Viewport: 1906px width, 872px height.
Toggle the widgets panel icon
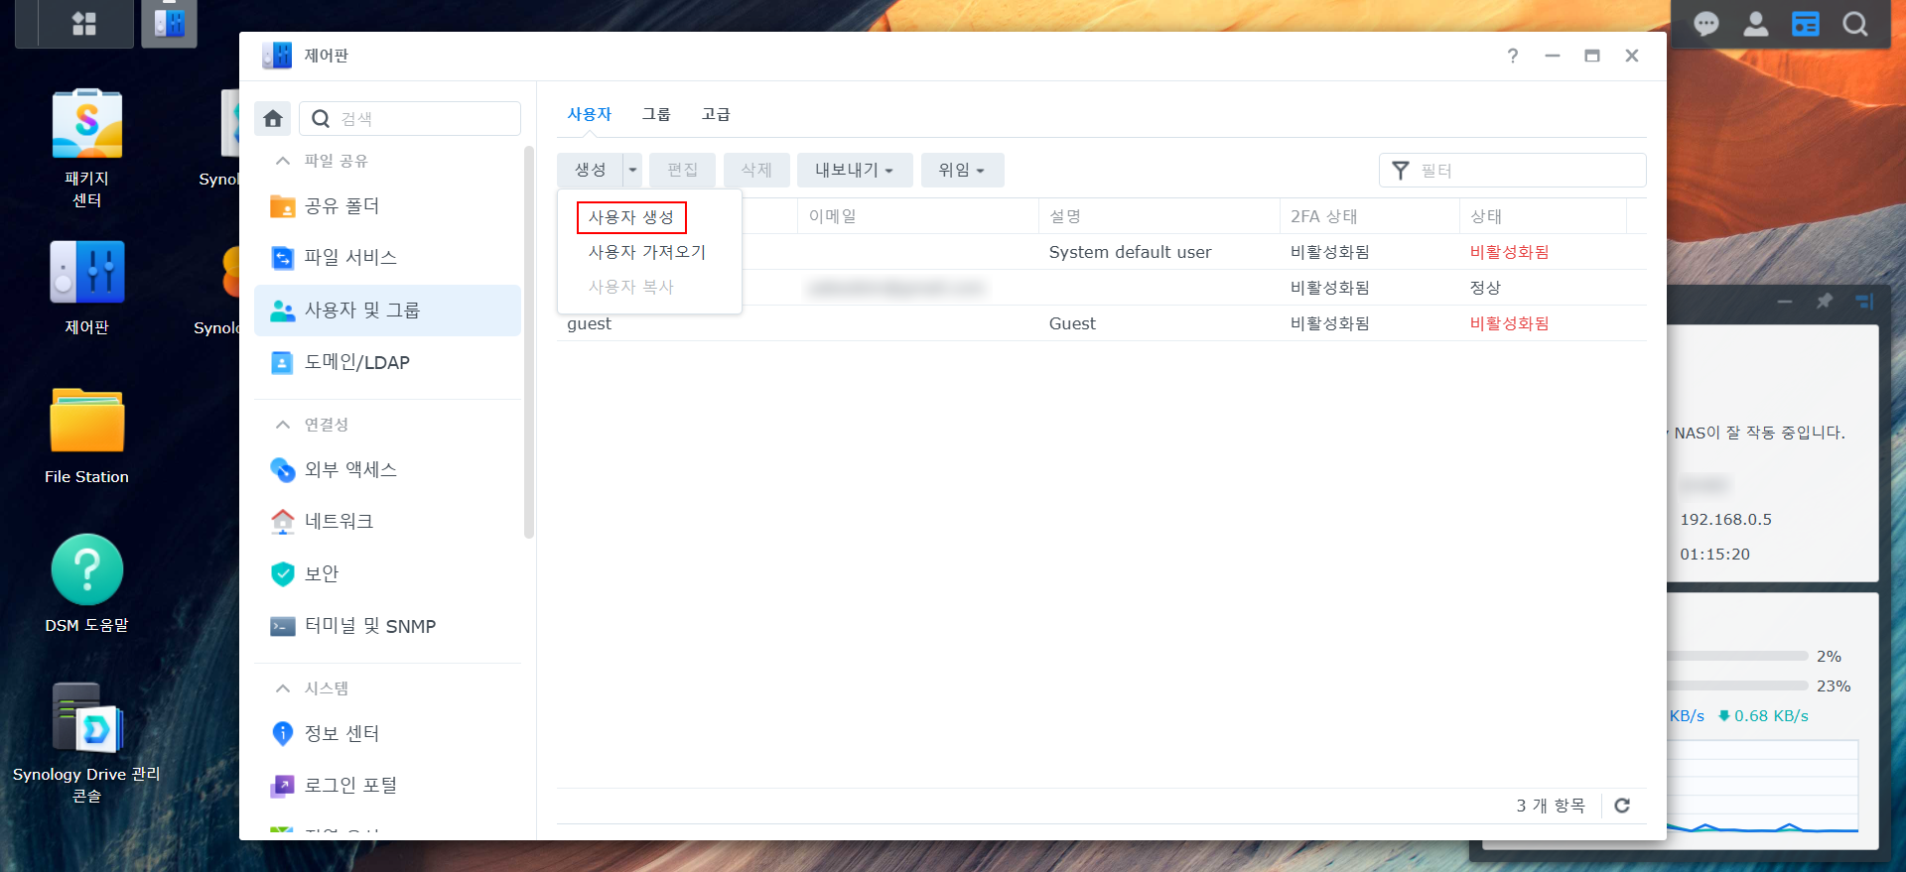pyautogui.click(x=1805, y=24)
